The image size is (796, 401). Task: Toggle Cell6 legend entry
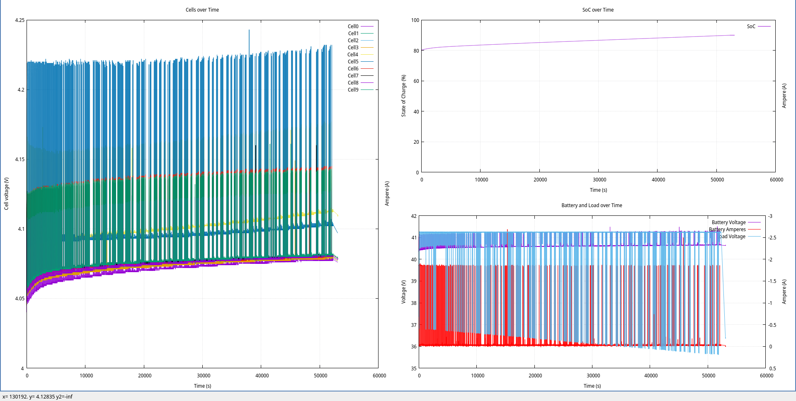360,69
